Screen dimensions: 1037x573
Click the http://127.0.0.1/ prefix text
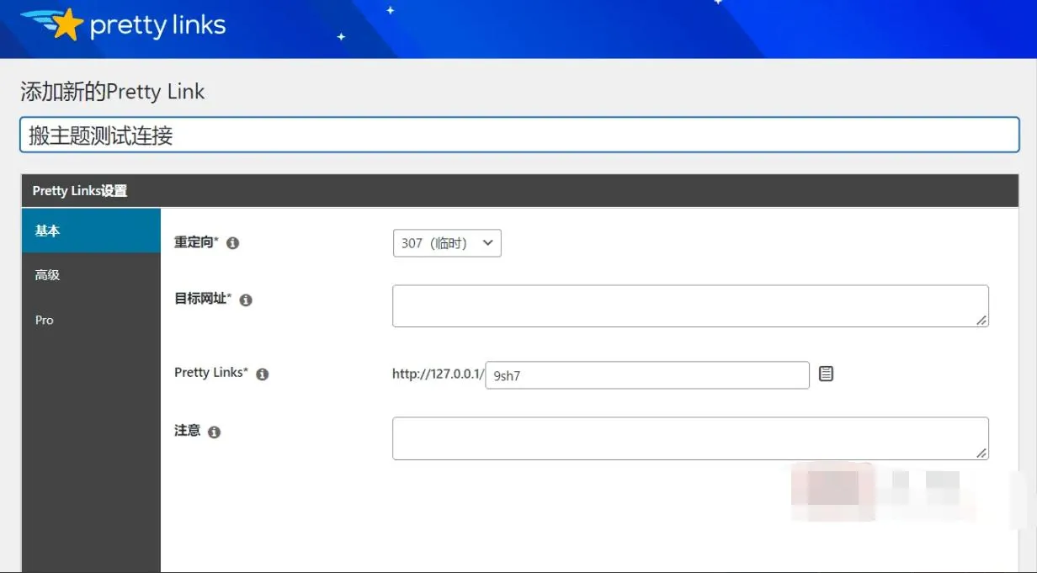[x=438, y=374]
